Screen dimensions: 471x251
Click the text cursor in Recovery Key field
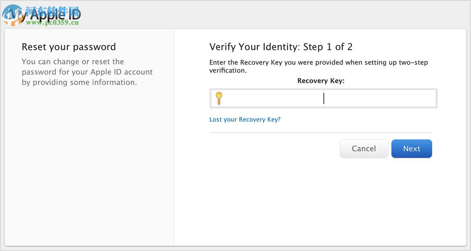pyautogui.click(x=324, y=98)
